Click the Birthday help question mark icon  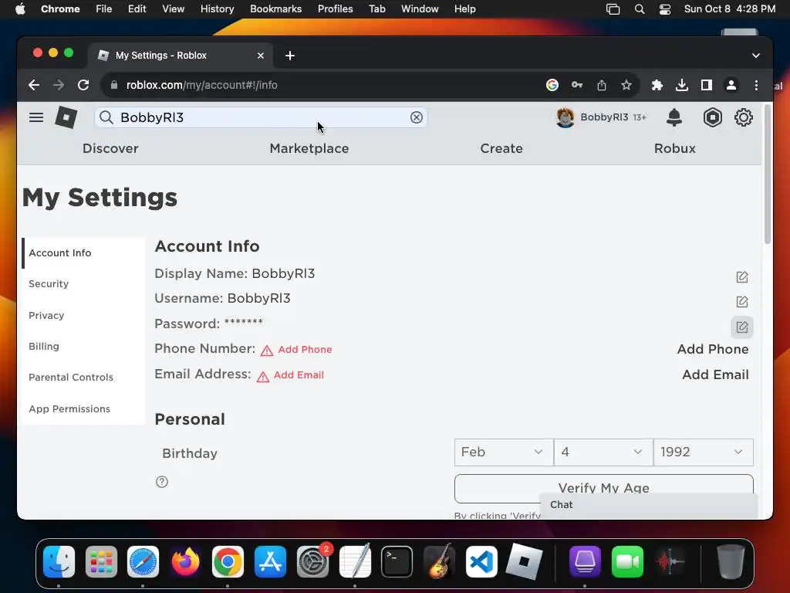click(162, 482)
